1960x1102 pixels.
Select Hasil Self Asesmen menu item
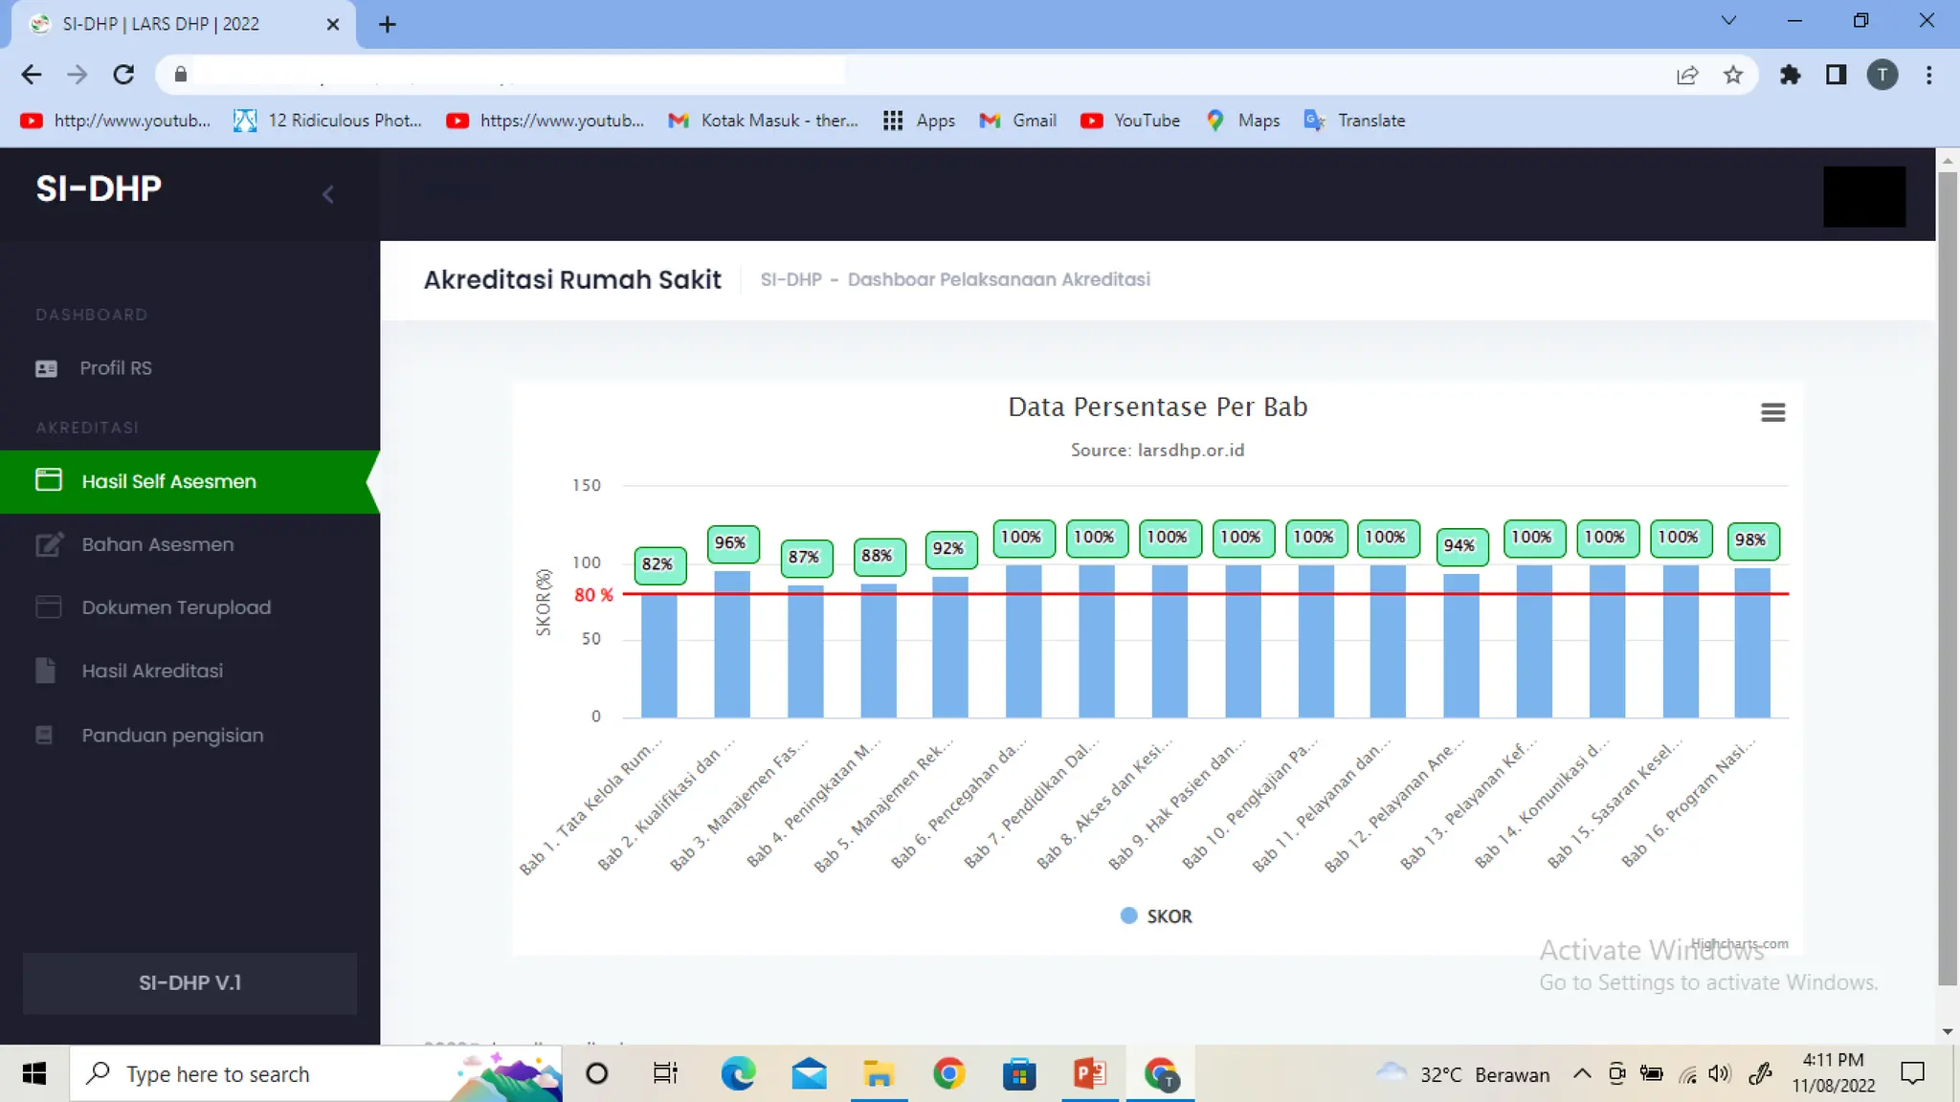(x=168, y=481)
